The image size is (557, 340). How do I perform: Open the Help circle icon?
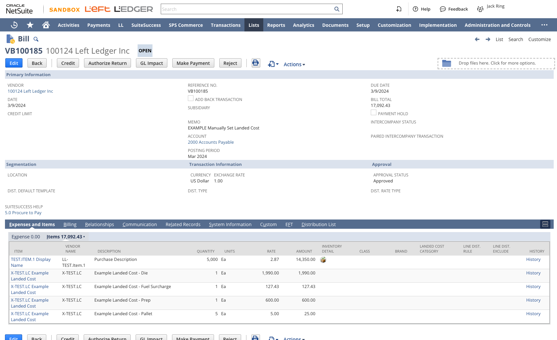coord(415,9)
